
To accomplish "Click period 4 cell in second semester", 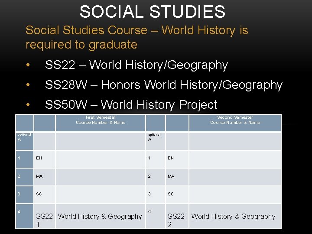I will click(156, 216).
